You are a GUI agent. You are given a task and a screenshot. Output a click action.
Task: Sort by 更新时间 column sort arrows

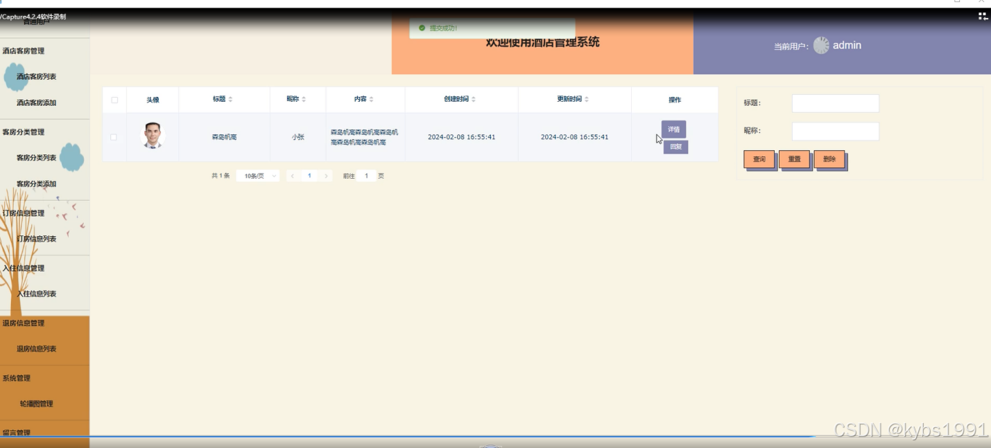coord(587,100)
